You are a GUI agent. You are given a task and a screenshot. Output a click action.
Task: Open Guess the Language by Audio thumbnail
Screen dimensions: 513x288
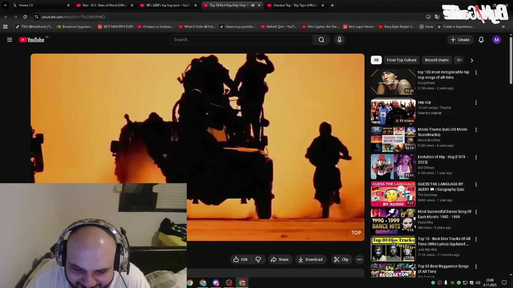393,194
